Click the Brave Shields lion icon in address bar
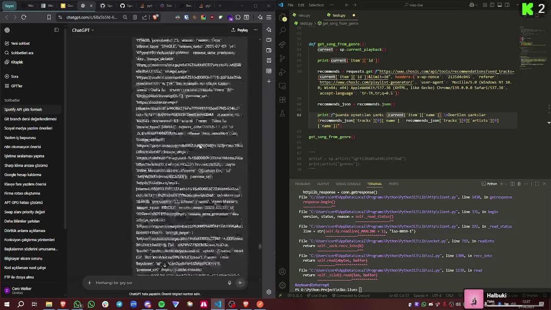 tap(155, 17)
